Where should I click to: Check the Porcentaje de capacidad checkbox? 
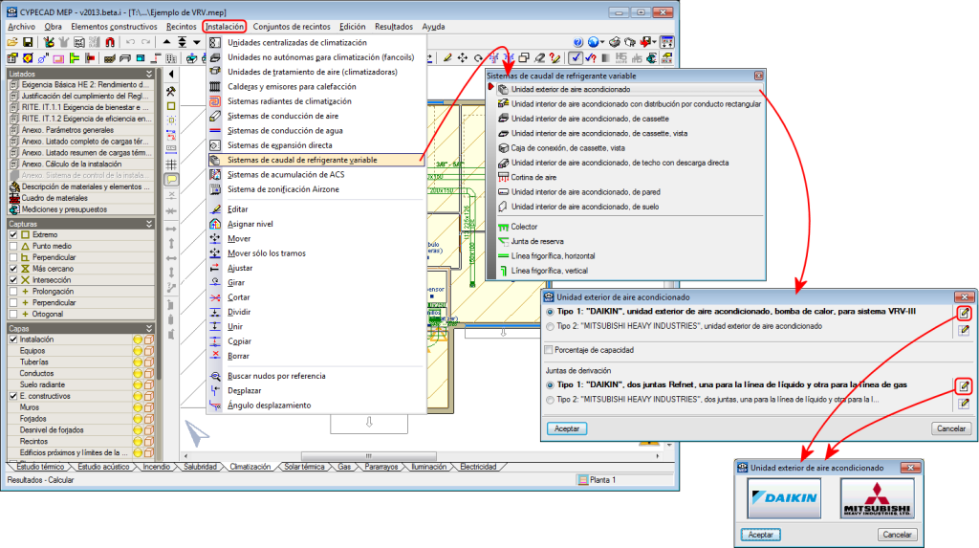[549, 350]
